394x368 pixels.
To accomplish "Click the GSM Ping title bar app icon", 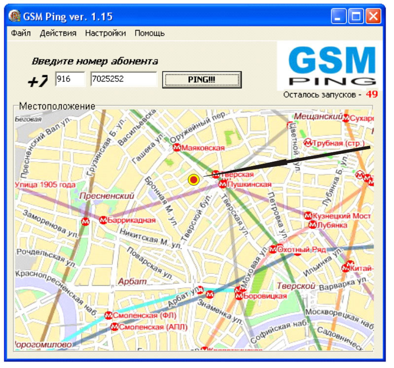I will (14, 16).
